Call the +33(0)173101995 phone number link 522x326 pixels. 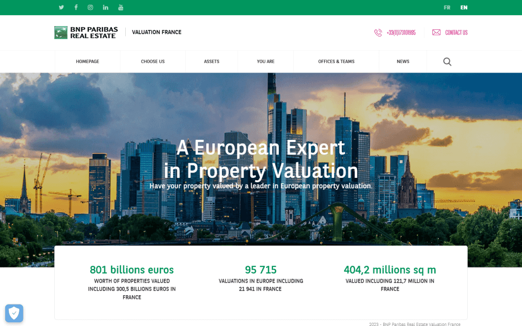pyautogui.click(x=401, y=32)
